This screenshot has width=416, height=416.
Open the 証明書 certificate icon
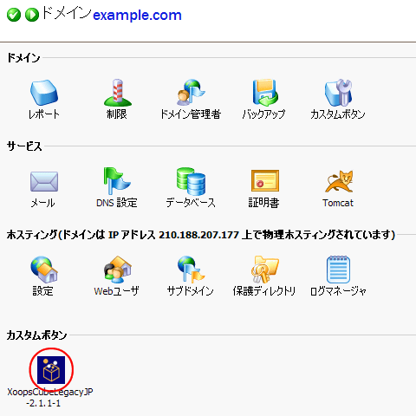tap(265, 180)
